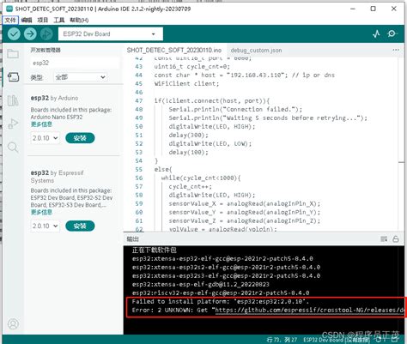This screenshot has height=344, width=407.
Task: Click output line riscv32-esp-elf-gcc
Action: pos(221,293)
